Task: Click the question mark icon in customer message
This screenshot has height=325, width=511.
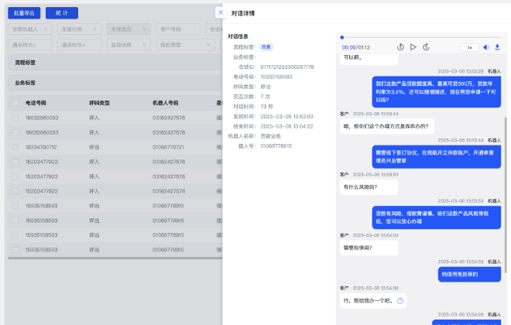Action: (x=400, y=300)
